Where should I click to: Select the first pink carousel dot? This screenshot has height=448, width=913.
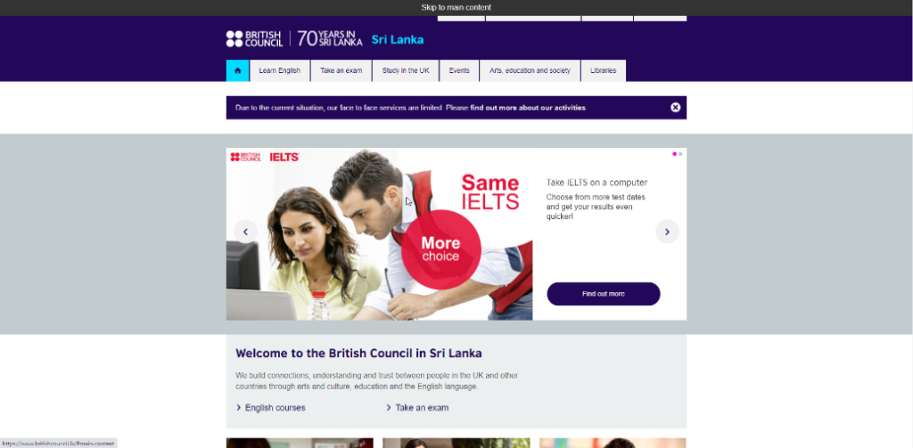(674, 154)
